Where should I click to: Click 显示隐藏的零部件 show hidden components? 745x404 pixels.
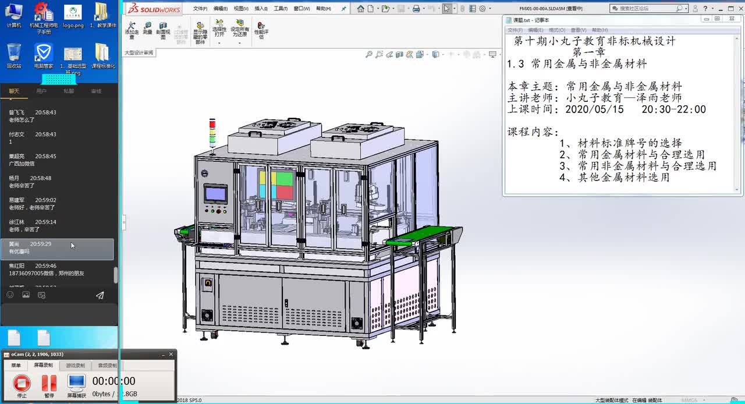point(200,33)
